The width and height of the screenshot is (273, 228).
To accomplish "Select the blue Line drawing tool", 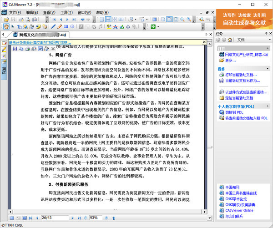I will tap(53, 26).
